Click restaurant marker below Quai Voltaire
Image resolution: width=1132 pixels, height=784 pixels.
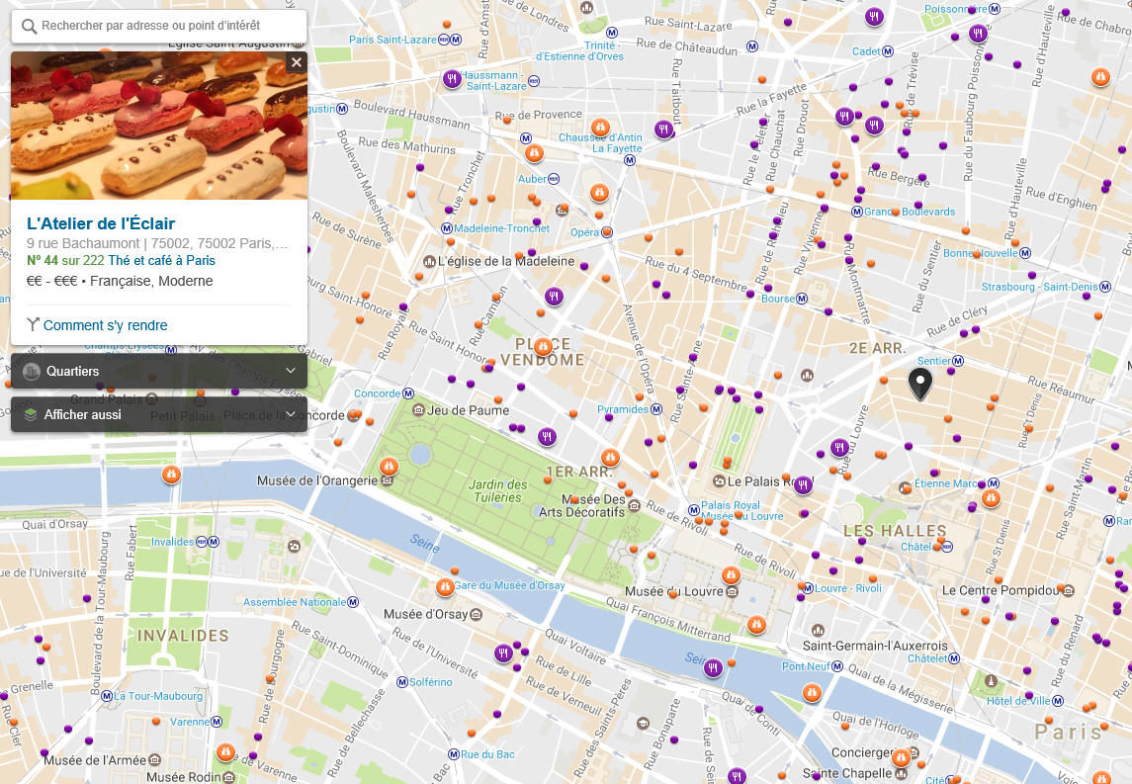point(503,653)
